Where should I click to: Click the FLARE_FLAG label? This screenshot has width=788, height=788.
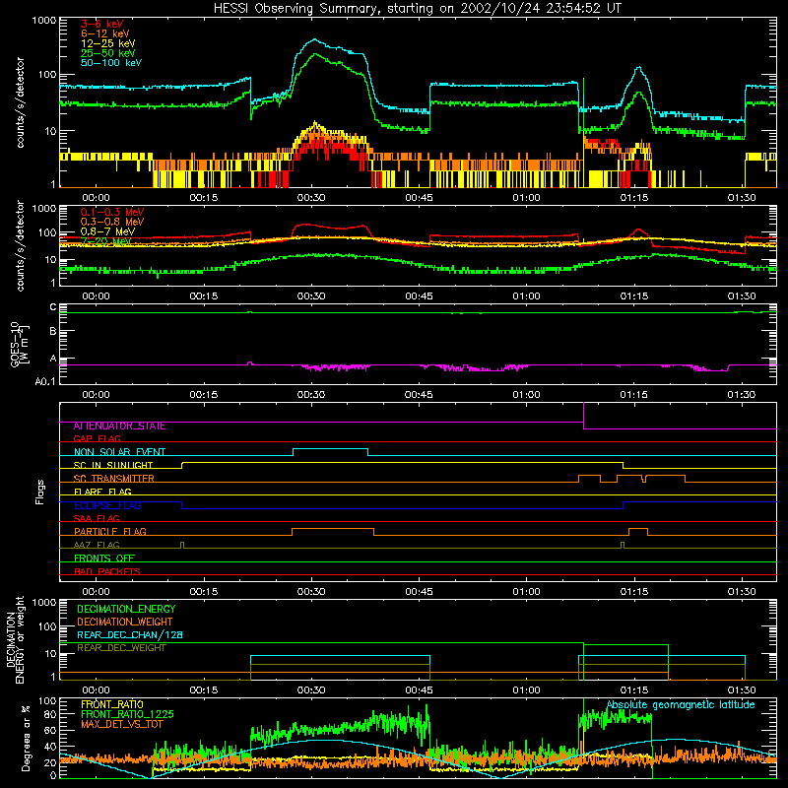102,492
